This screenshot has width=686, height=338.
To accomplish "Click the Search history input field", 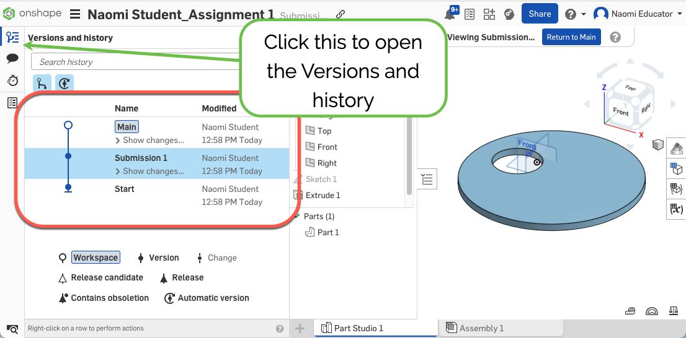I will tap(136, 62).
